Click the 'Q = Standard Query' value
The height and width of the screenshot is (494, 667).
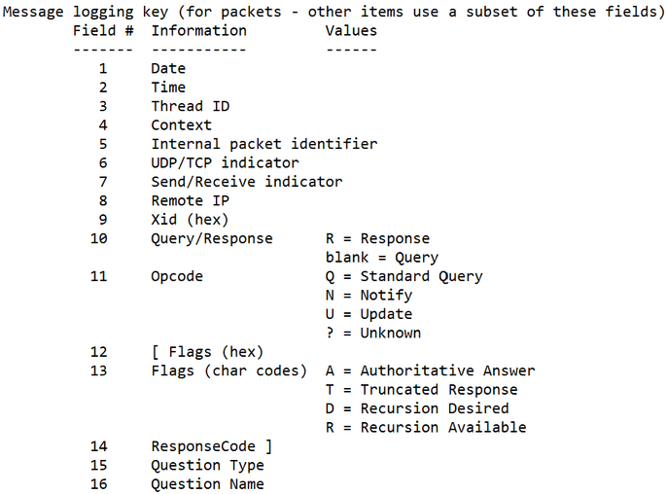coord(404,276)
